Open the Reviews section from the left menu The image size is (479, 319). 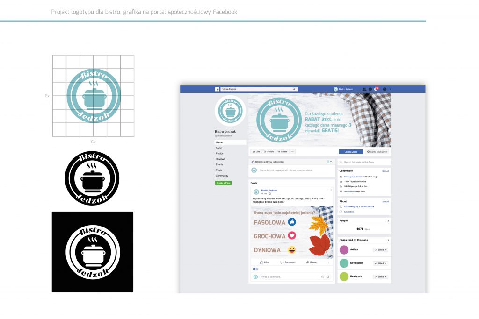click(220, 159)
